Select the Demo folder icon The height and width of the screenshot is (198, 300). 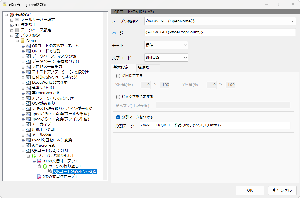(x=23, y=41)
